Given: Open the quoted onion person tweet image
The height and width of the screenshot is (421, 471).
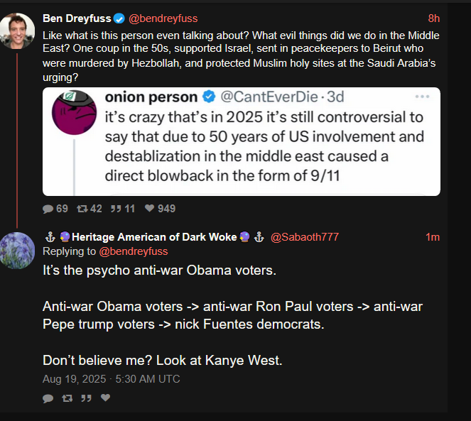Looking at the screenshot, I should click(242, 141).
